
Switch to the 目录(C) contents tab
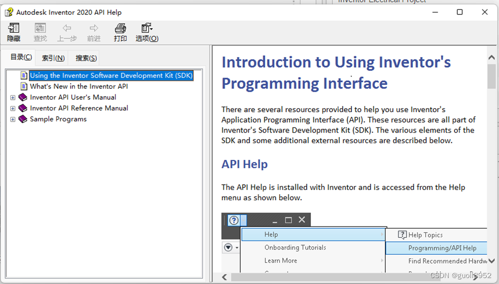(21, 57)
